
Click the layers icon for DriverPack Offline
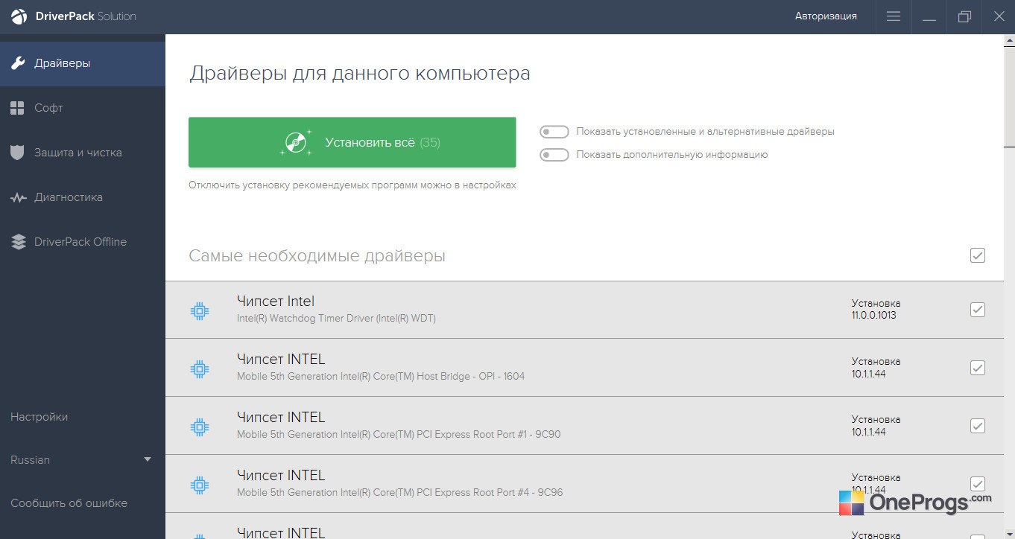18,242
